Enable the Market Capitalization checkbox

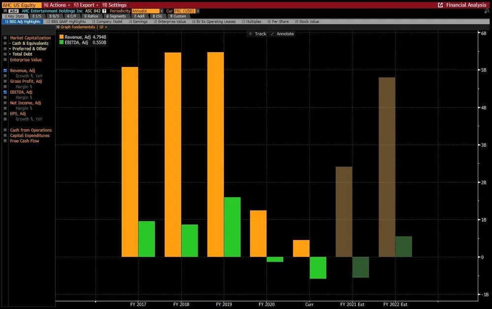point(5,38)
